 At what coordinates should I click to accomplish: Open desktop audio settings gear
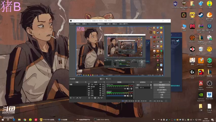[131, 96]
